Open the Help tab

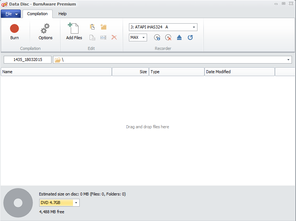tap(63, 14)
